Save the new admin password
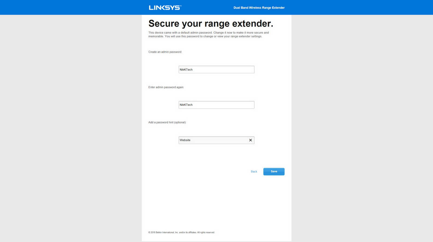Viewport: 433px width, 242px height. coord(274,172)
